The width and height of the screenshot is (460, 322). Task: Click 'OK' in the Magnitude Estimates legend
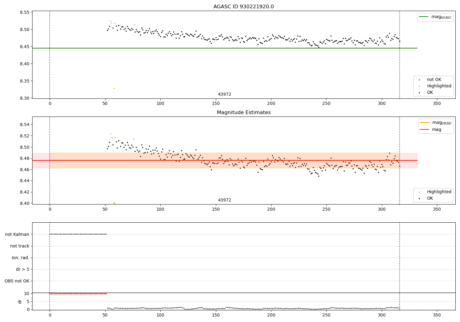[430, 198]
